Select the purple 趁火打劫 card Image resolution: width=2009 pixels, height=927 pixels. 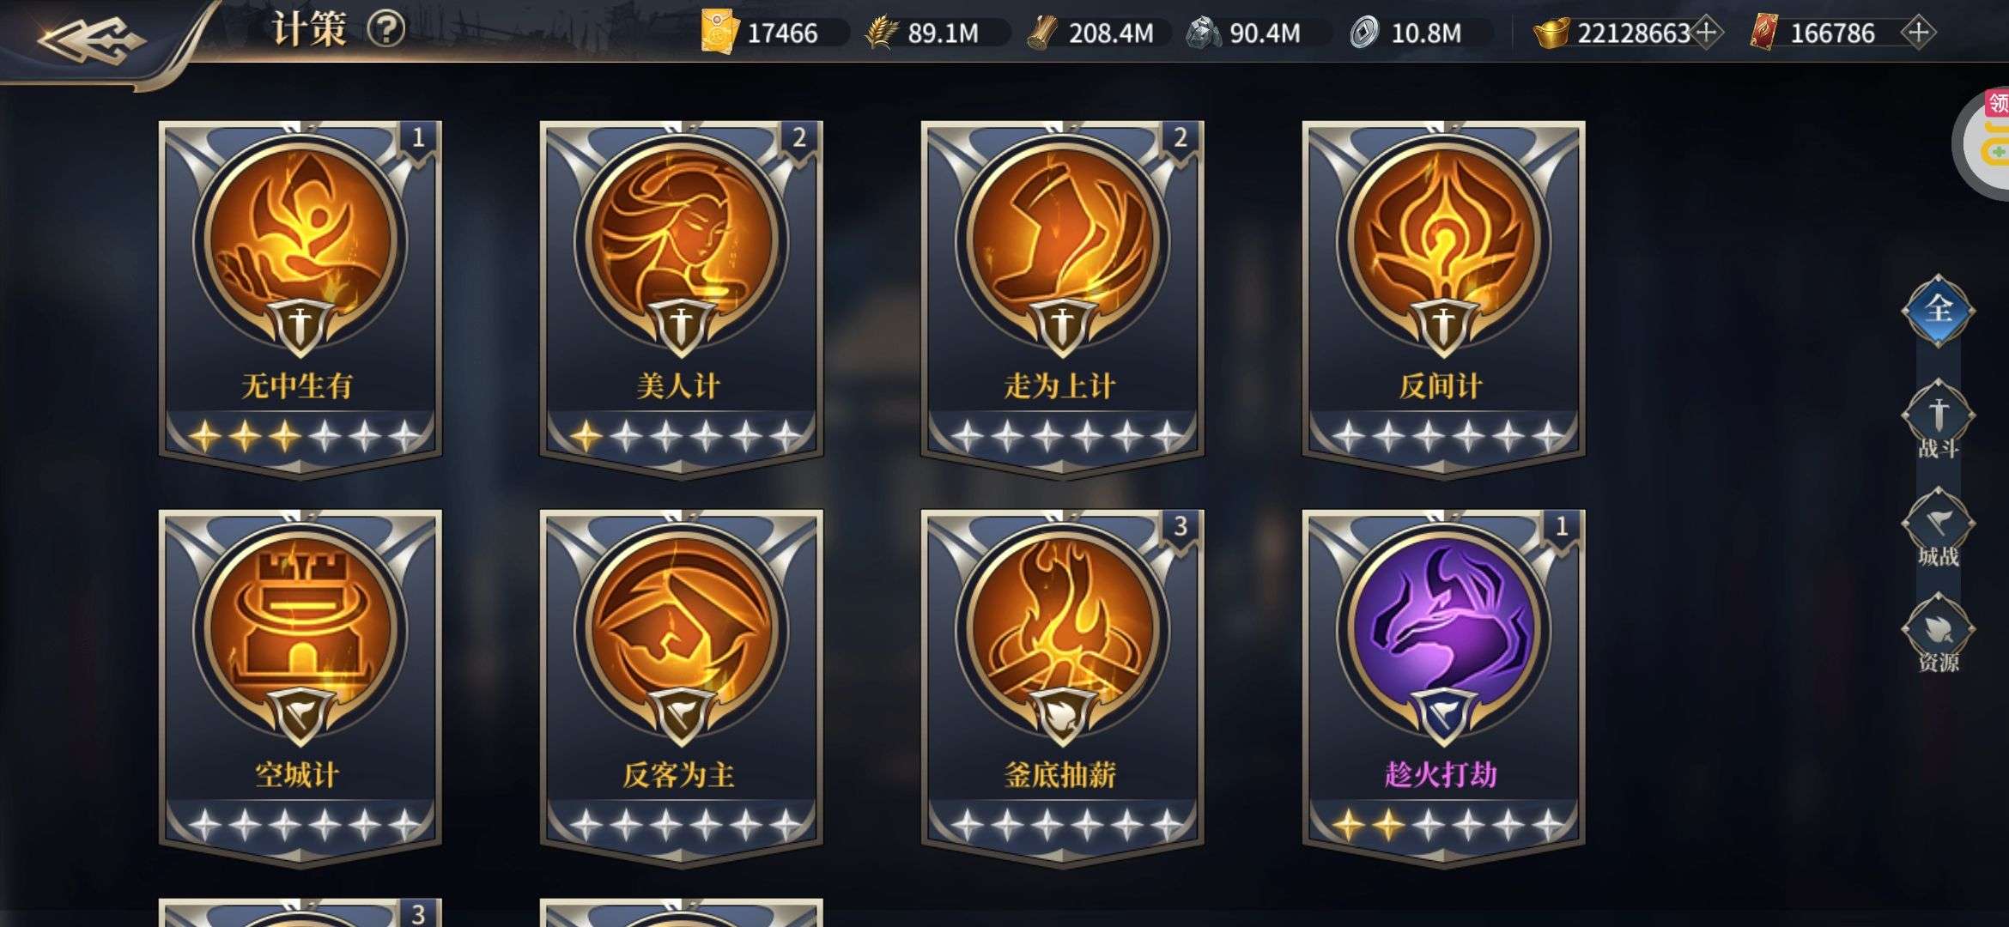(x=1443, y=687)
